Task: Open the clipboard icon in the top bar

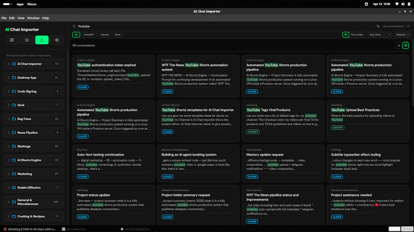Action: coord(366,4)
